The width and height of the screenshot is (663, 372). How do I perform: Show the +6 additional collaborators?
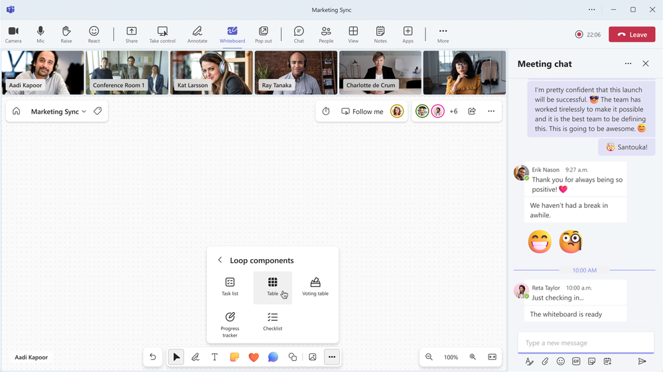click(454, 112)
